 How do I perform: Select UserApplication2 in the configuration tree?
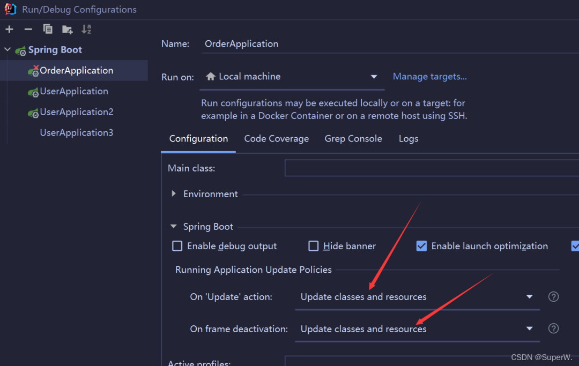[x=77, y=112]
